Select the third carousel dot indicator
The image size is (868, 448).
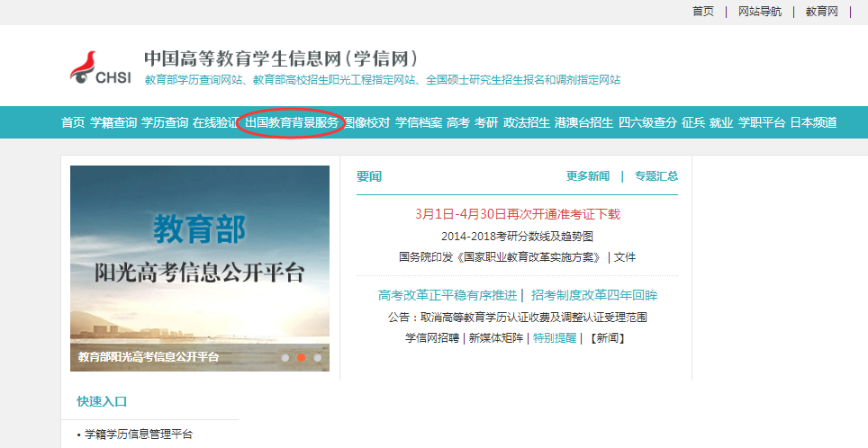pyautogui.click(x=317, y=357)
